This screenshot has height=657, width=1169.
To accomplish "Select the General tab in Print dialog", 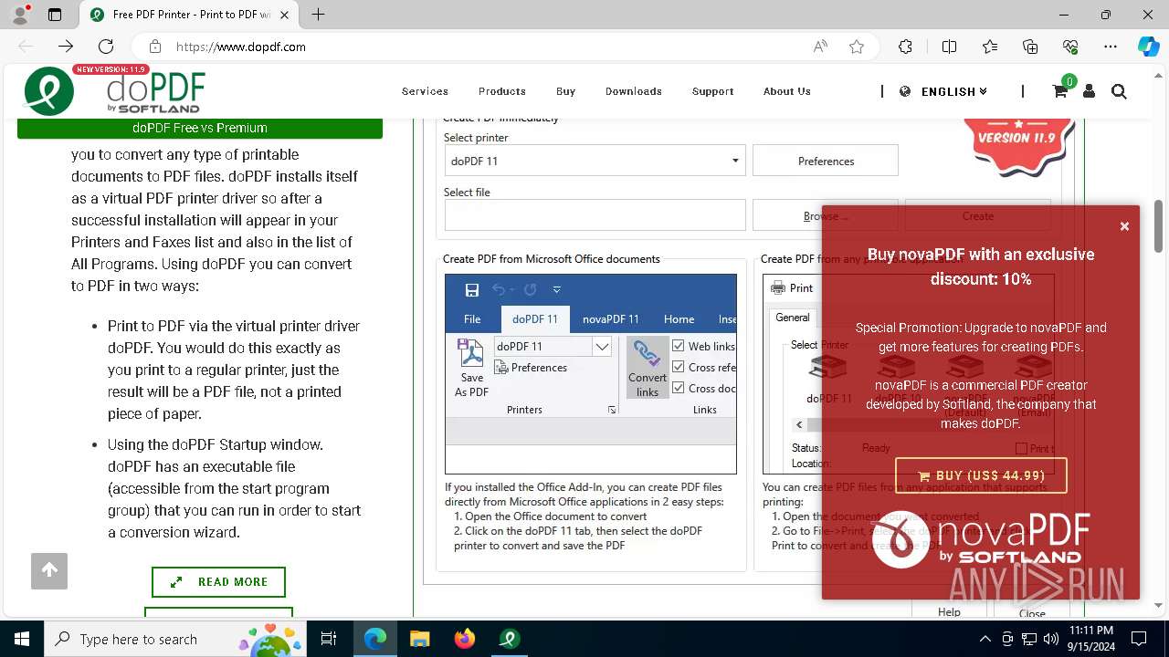I will point(793,318).
